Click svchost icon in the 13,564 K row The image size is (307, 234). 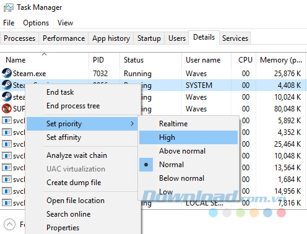(7, 167)
